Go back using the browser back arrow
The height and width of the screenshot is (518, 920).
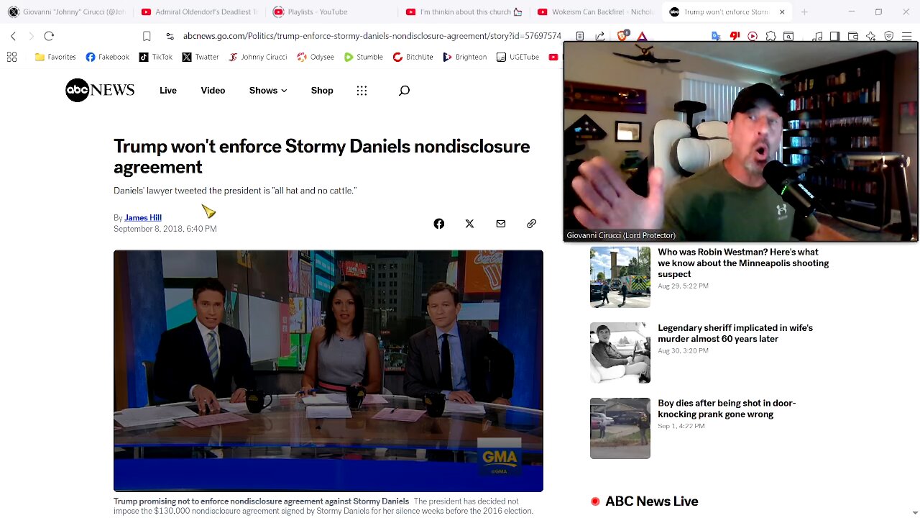pos(13,36)
